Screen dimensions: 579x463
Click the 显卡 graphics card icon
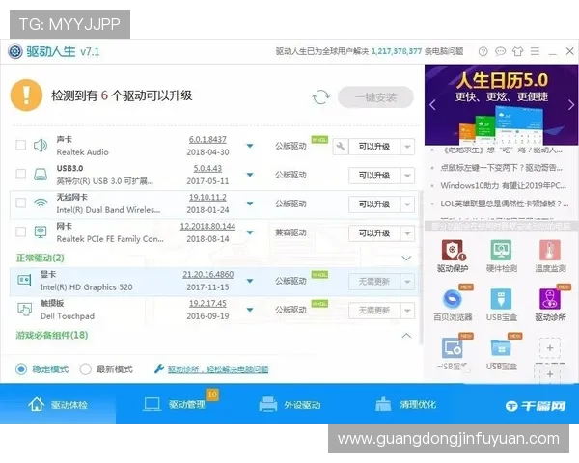pos(24,280)
